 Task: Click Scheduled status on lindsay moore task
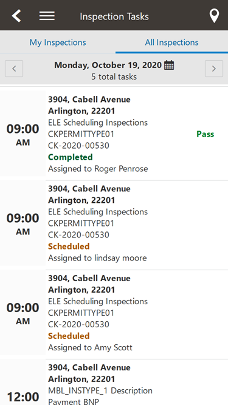point(69,247)
